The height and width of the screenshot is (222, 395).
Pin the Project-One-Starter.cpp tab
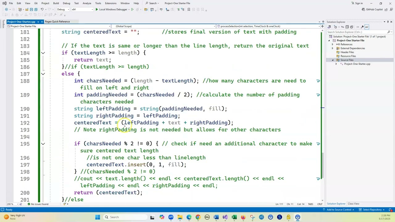click(38, 22)
